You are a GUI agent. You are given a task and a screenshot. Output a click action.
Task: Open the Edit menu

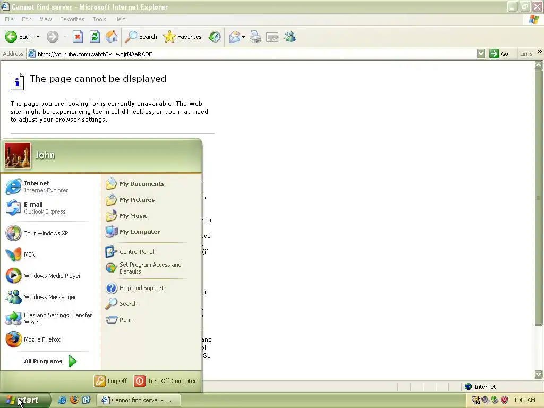pos(27,19)
